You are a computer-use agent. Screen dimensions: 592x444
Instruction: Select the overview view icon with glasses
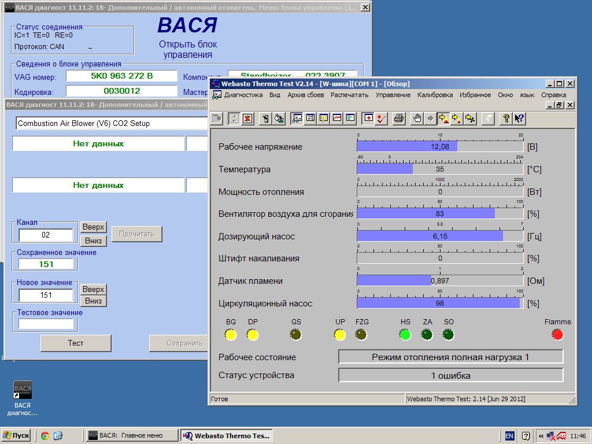[x=297, y=119]
